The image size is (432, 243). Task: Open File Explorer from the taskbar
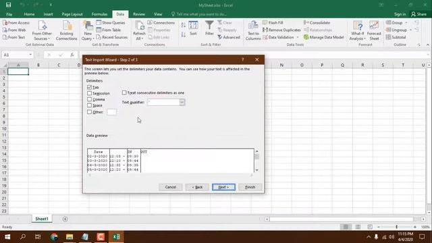70,237
